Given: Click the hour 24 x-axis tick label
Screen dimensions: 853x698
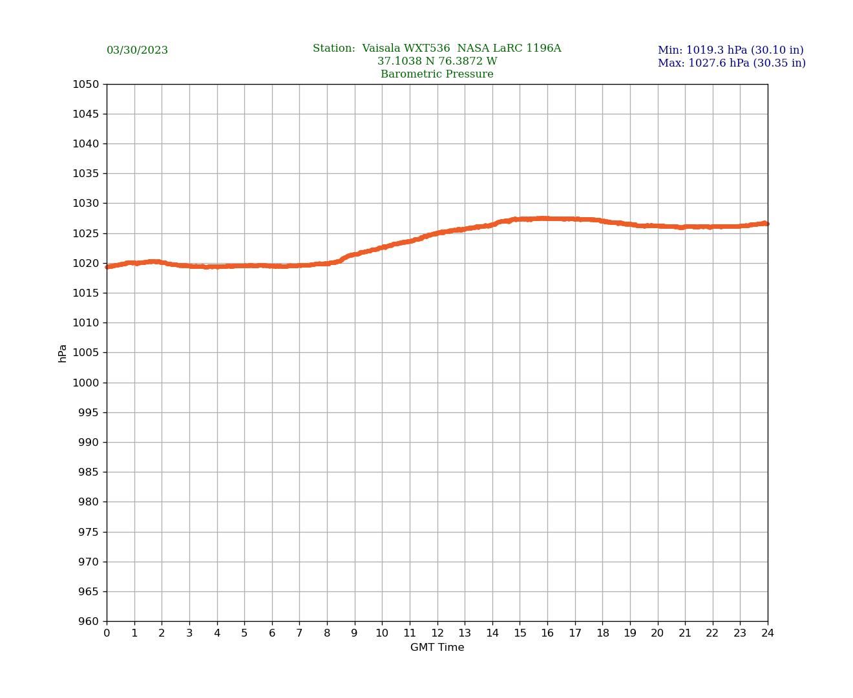Looking at the screenshot, I should 768,633.
